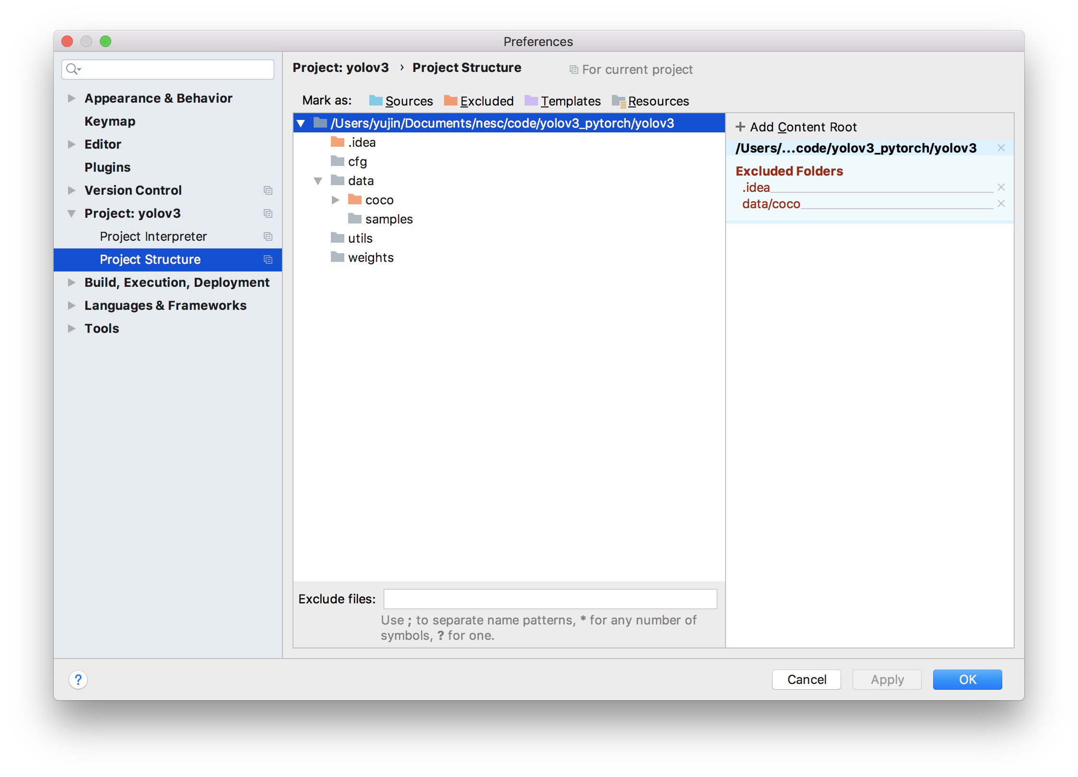The image size is (1078, 777).
Task: Collapse the data folder
Action: click(318, 181)
